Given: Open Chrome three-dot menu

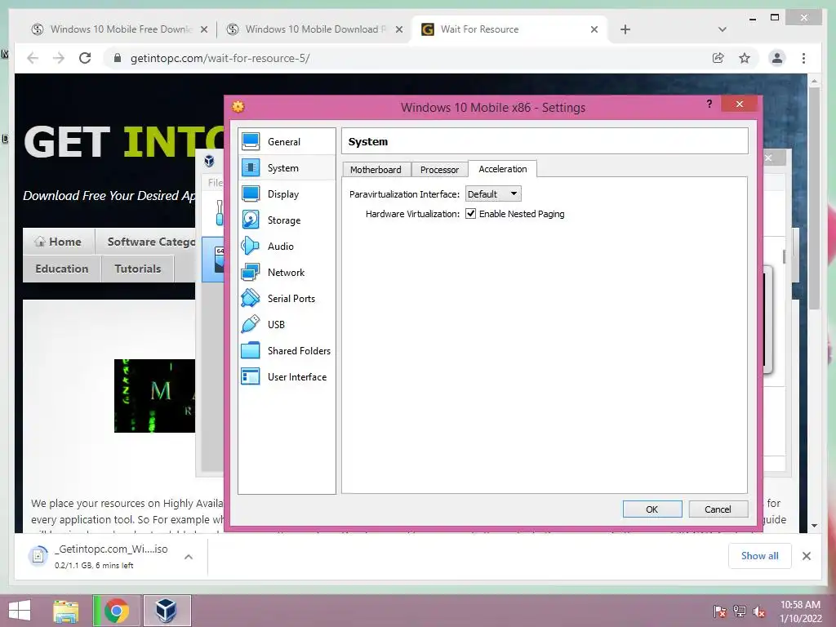Looking at the screenshot, I should [x=803, y=58].
